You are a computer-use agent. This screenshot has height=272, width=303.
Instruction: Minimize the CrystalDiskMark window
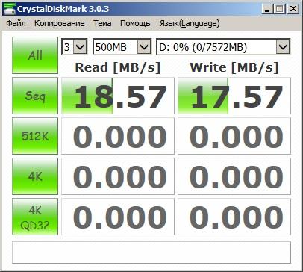[x=267, y=9]
